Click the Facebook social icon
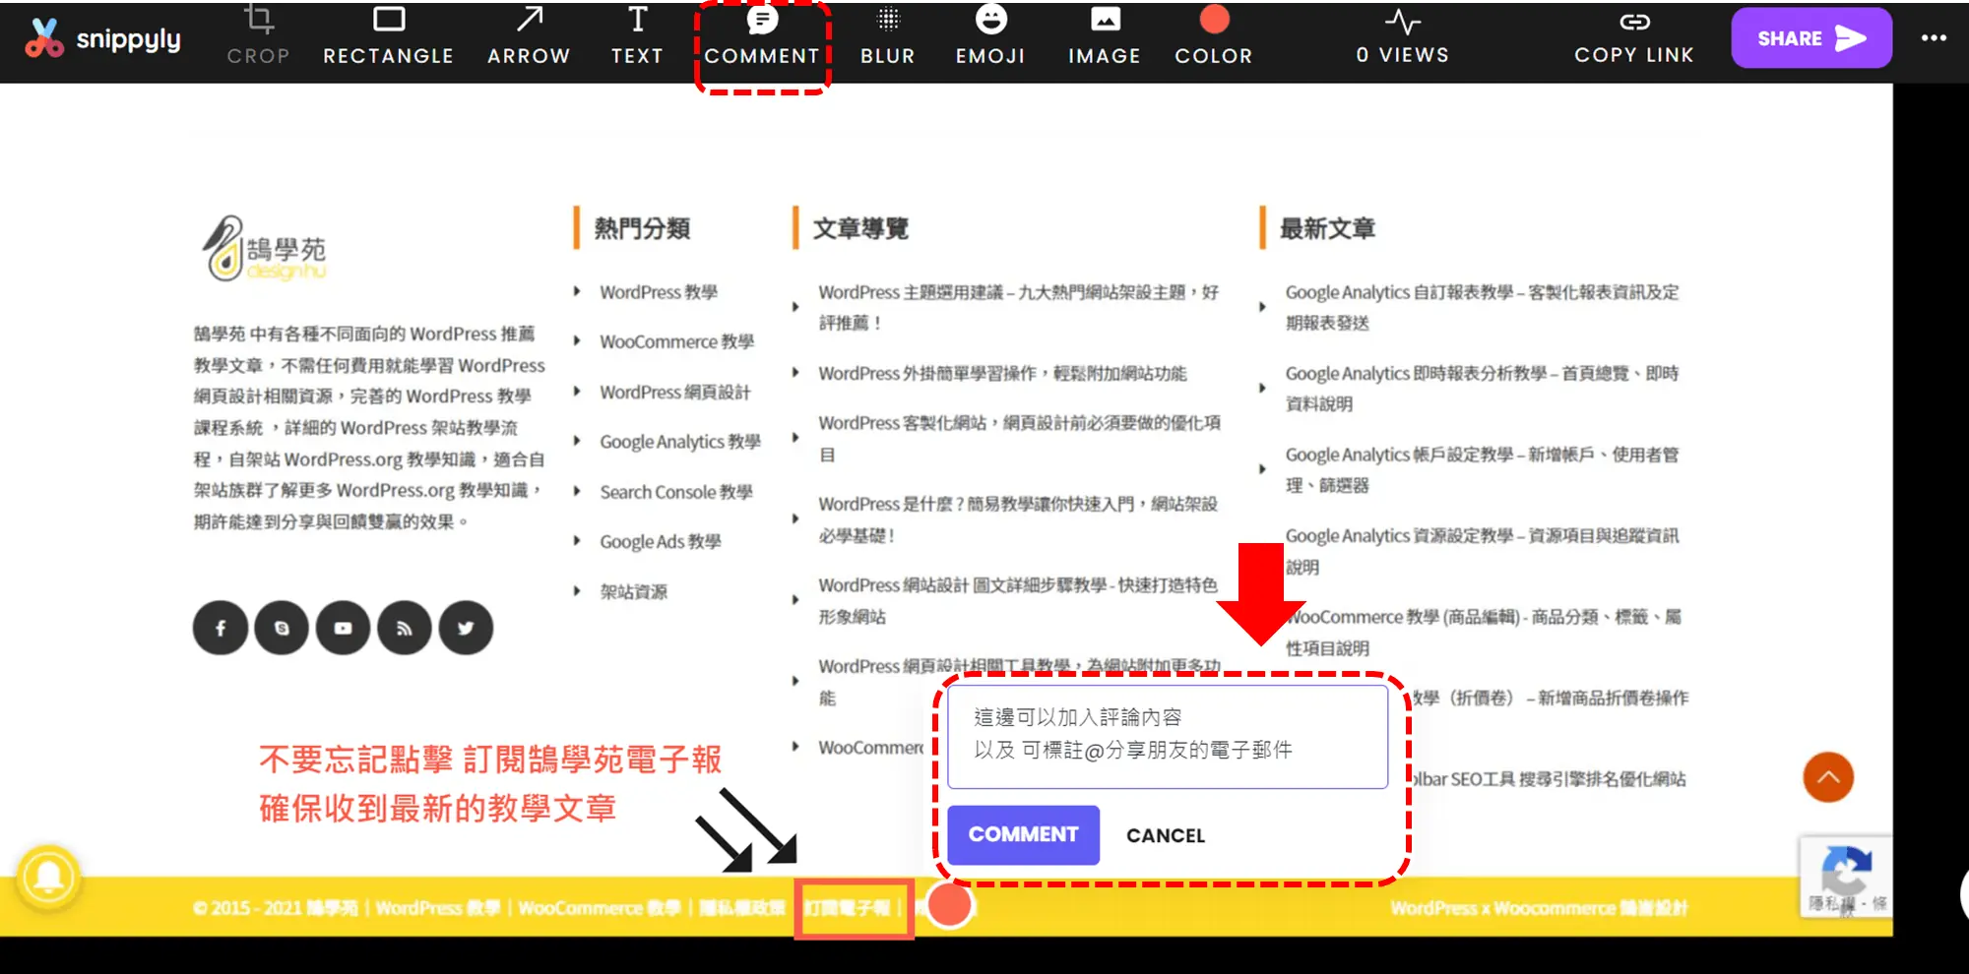Screen dimensions: 1969x974 [x=221, y=628]
